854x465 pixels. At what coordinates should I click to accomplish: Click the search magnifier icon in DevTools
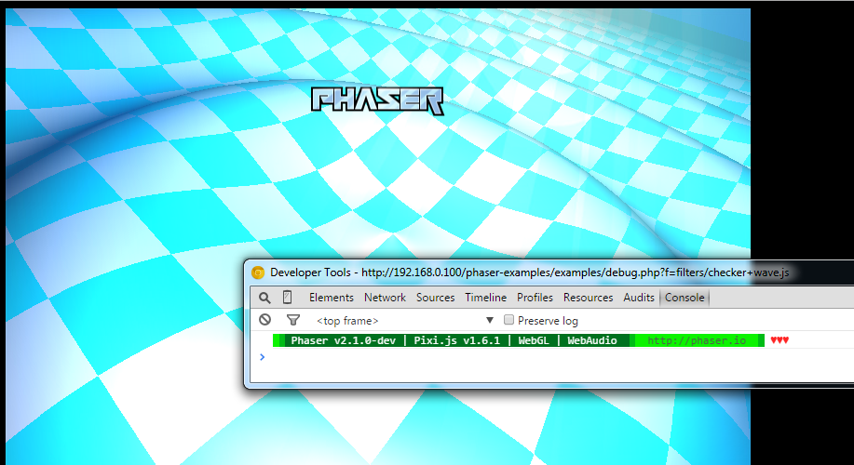click(x=264, y=298)
